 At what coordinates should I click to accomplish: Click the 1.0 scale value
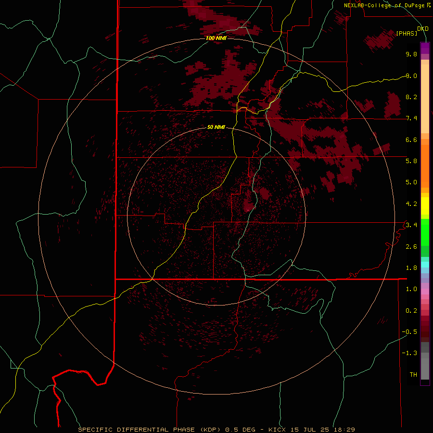[x=411, y=289]
